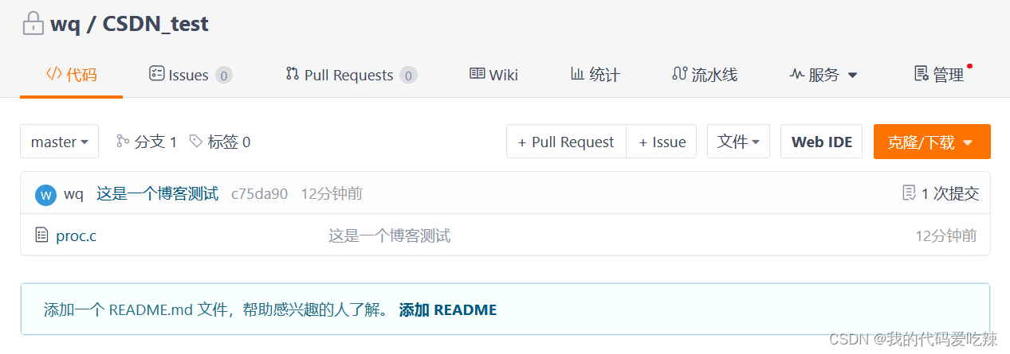
Task: Open the 管理 settings tab
Action: point(939,75)
